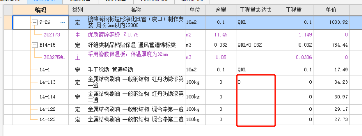
Task: Click the QDL expression in row 9-26
Action: [242, 23]
